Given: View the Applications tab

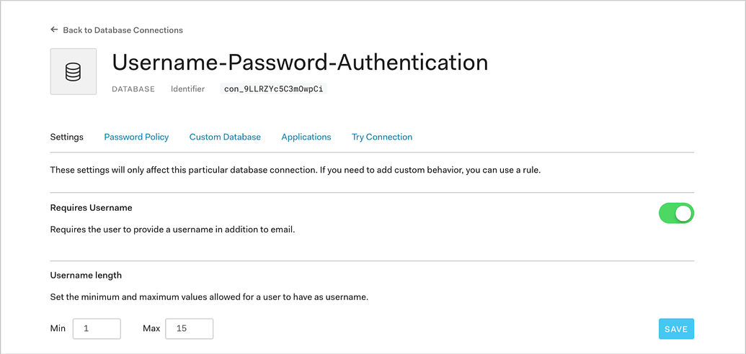Looking at the screenshot, I should 306,137.
